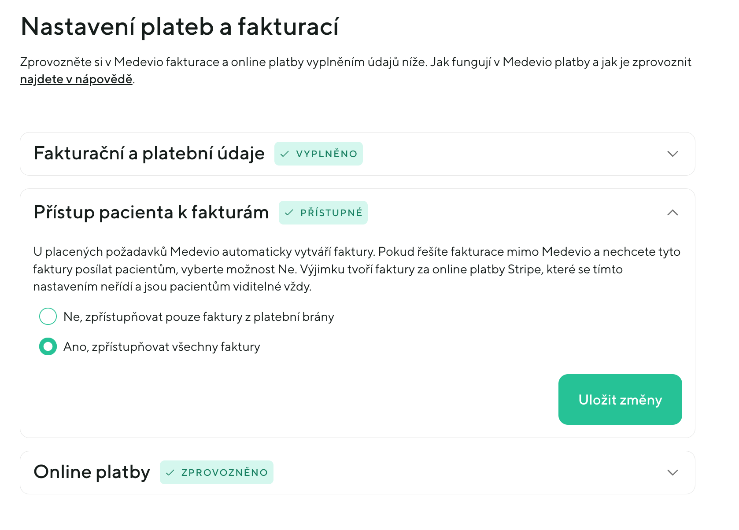This screenshot has height=530, width=739.
Task: Select 'Ne, zpřístupňovat pouze faktury z platební brány'
Action: 48,316
